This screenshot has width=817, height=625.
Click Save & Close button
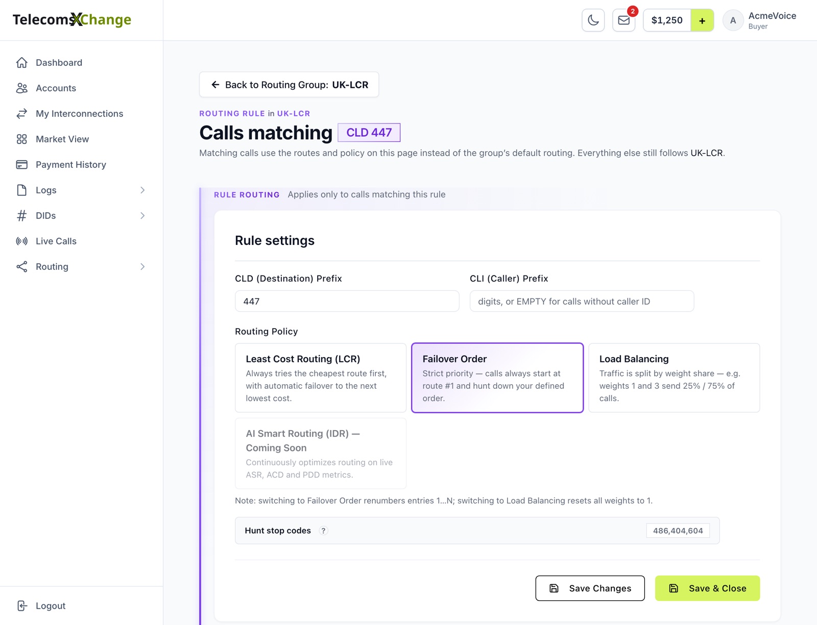click(x=707, y=588)
